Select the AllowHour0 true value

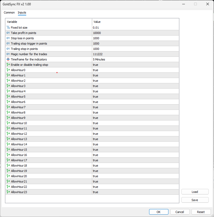click(95, 70)
